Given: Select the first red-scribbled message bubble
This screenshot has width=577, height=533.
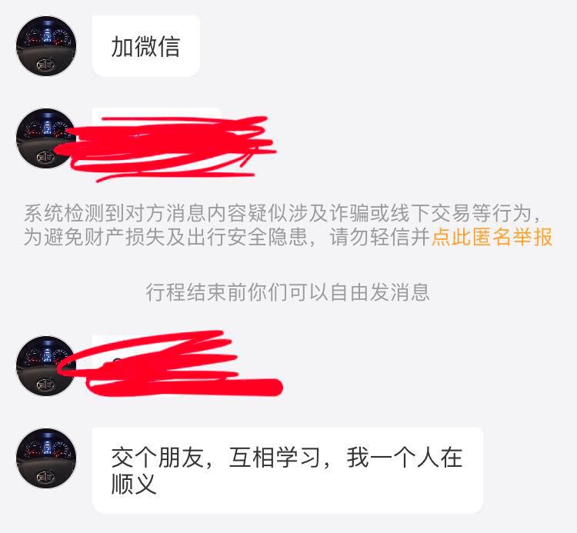Looking at the screenshot, I should point(165,147).
